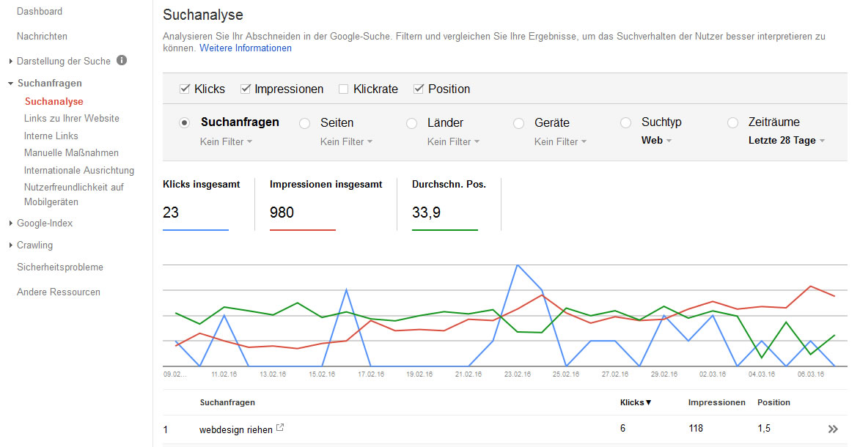The height and width of the screenshot is (447, 860).
Task: Open the Letzte 28 Tage dropdown
Action: [x=786, y=141]
